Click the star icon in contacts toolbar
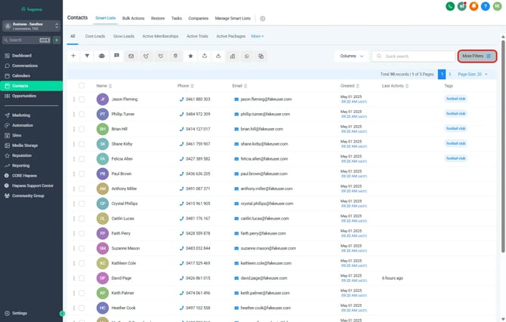 [190, 56]
